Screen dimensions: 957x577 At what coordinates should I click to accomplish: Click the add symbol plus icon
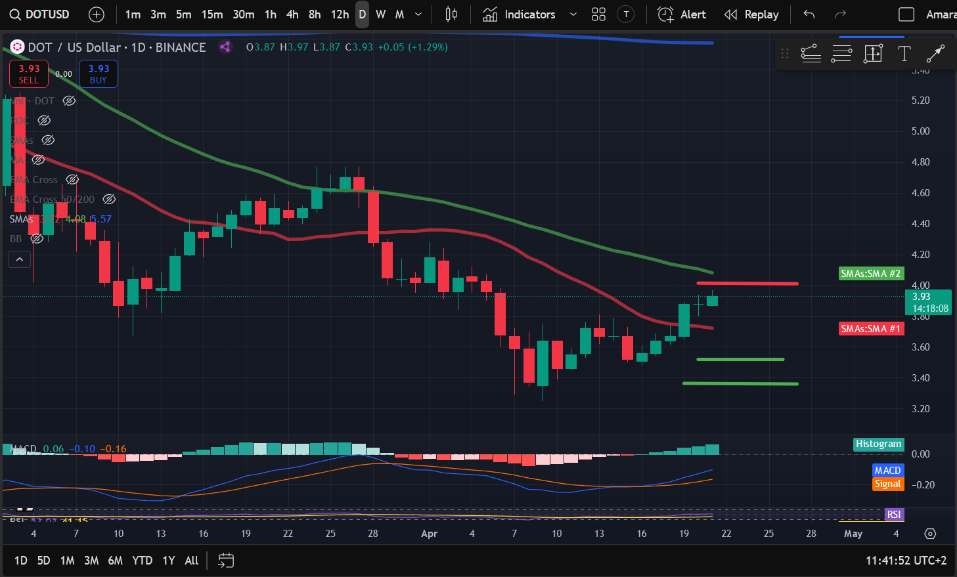pos(97,14)
